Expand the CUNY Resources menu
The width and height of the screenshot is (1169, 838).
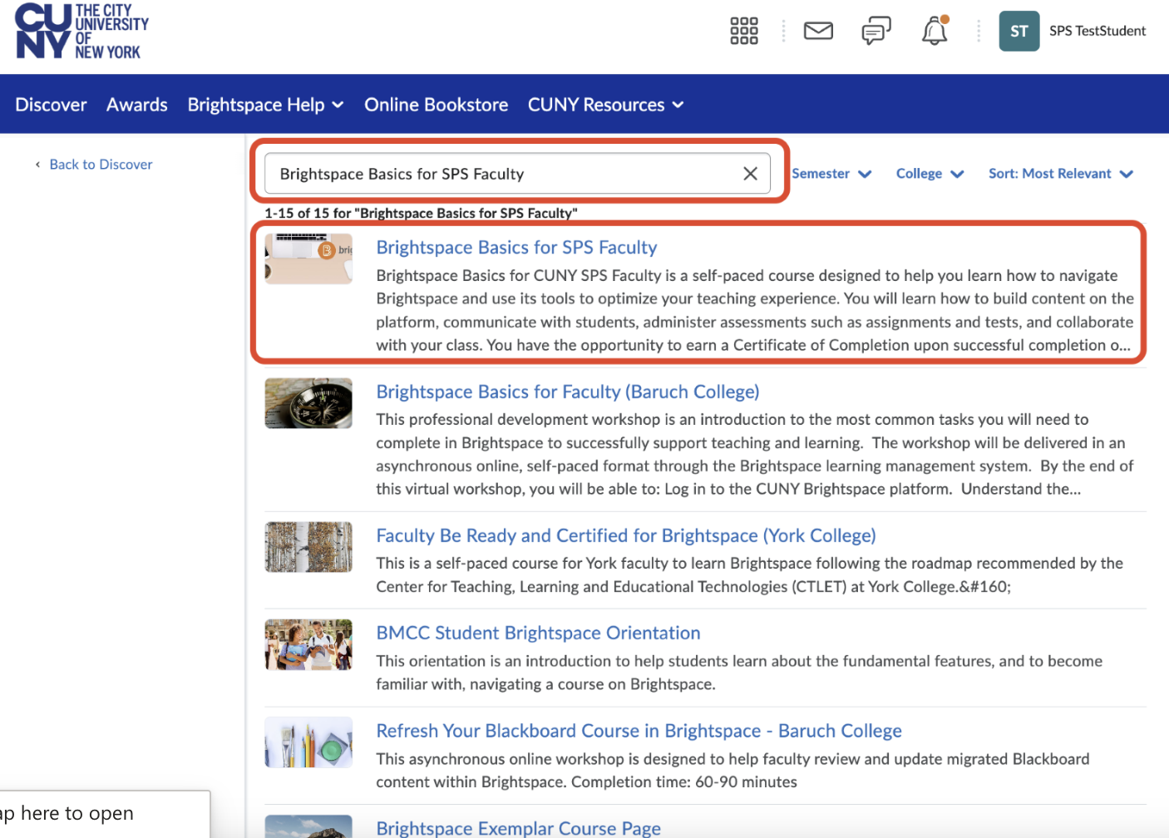[x=605, y=105]
